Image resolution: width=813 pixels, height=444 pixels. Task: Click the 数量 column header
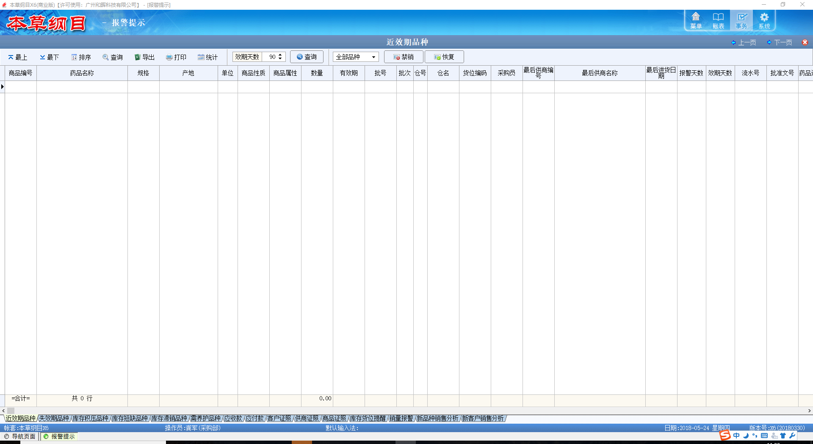[x=317, y=73]
